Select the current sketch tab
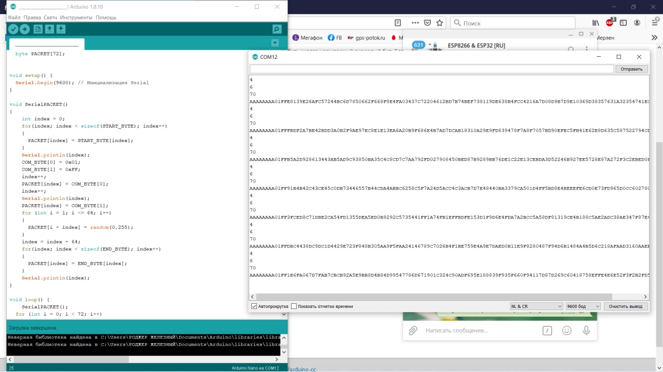Image resolution: width=663 pixels, height=372 pixels. coord(47,44)
